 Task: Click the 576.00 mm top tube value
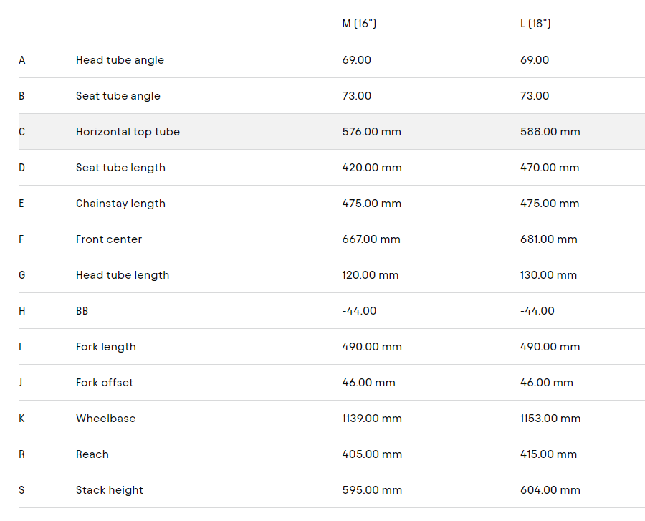point(371,132)
